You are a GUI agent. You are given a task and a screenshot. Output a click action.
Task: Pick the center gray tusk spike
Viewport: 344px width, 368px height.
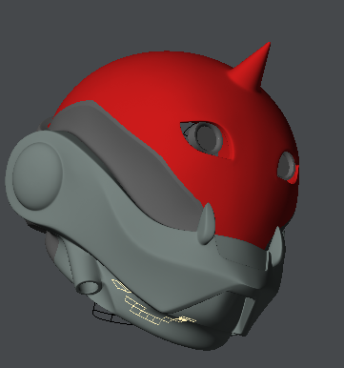(206, 223)
